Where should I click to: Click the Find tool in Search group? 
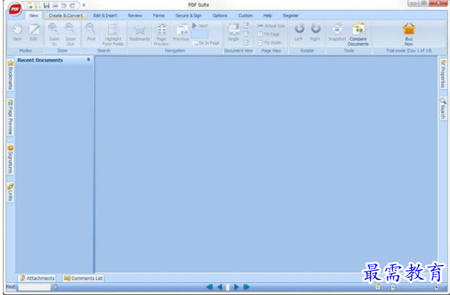pyautogui.click(x=91, y=32)
